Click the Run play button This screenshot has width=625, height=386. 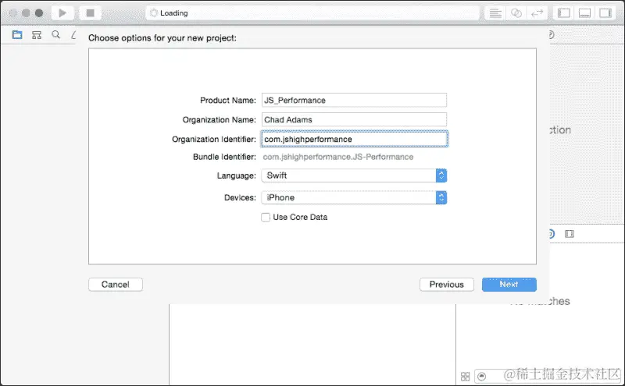click(x=62, y=12)
